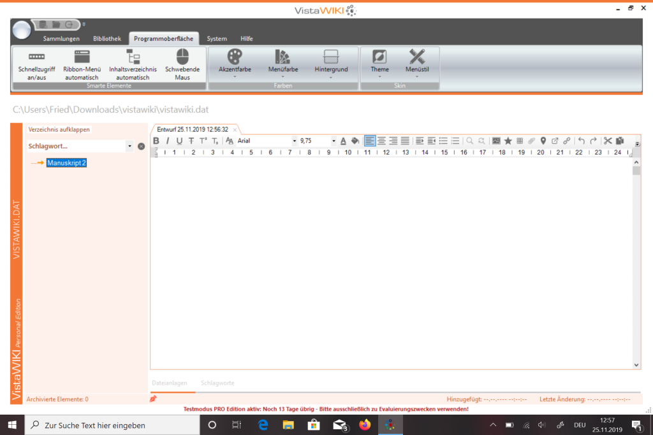Image resolution: width=653 pixels, height=435 pixels.
Task: Select the Manuskript 2 tree entry
Action: pos(66,163)
